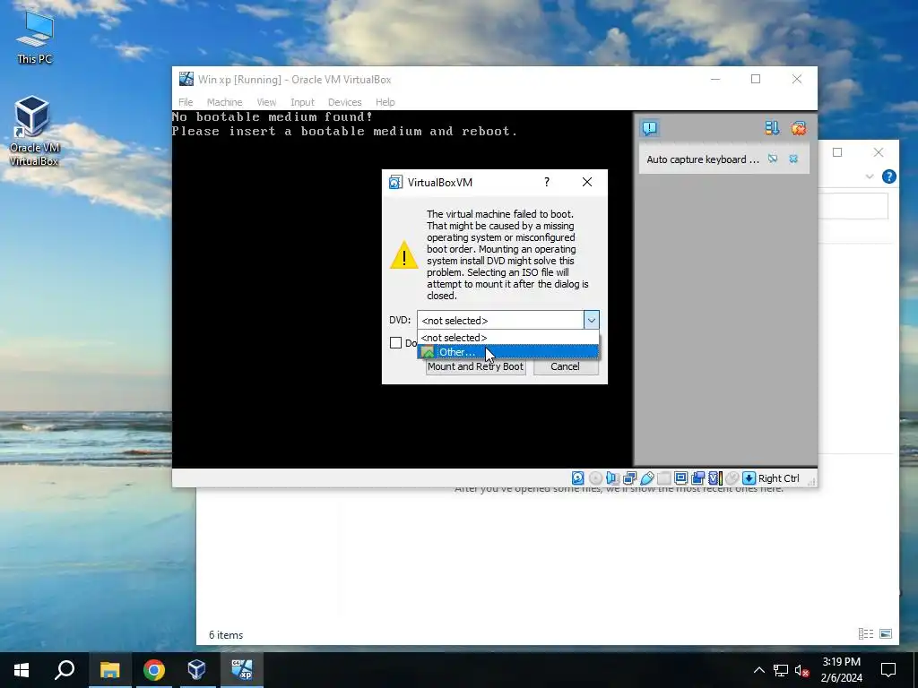Click the shared folders status bar icon
The image size is (918, 688).
tap(664, 478)
